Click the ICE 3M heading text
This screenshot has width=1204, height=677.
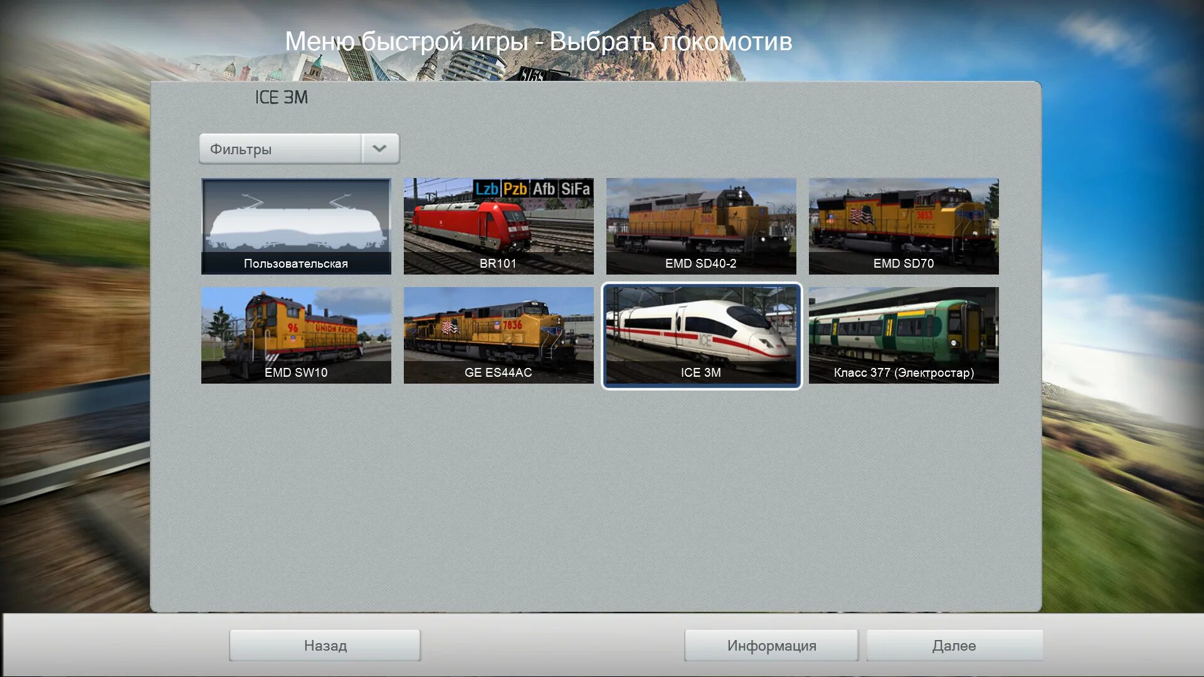(281, 98)
